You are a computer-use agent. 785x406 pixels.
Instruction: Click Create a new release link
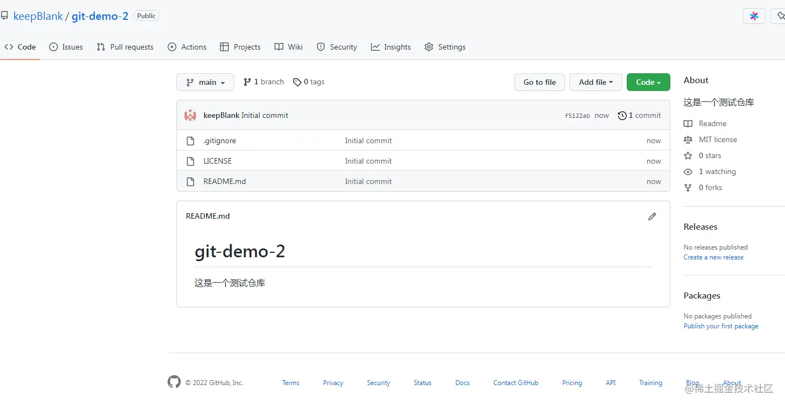coord(713,257)
